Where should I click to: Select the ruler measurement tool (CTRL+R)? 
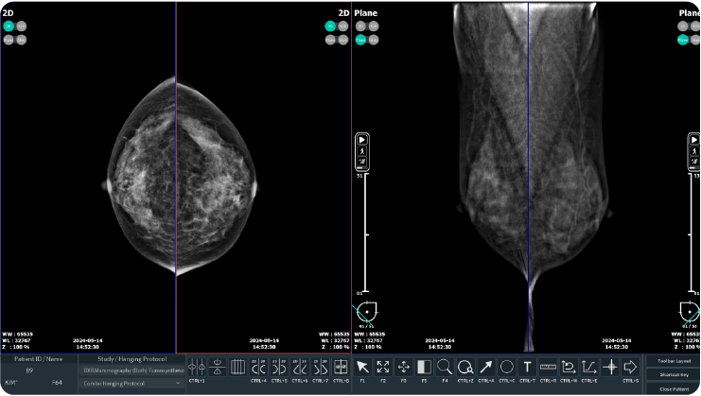point(548,367)
